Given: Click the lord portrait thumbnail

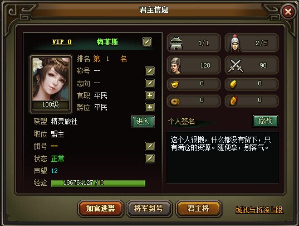Looking at the screenshot, I should tap(51, 79).
